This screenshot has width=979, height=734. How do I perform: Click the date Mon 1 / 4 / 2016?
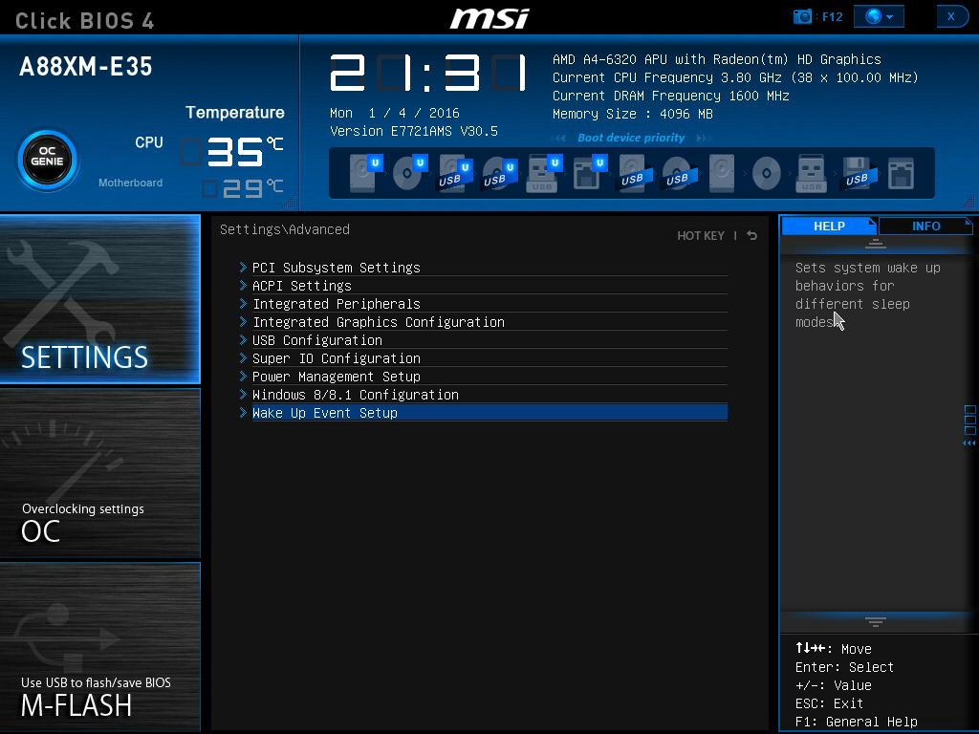pos(395,113)
